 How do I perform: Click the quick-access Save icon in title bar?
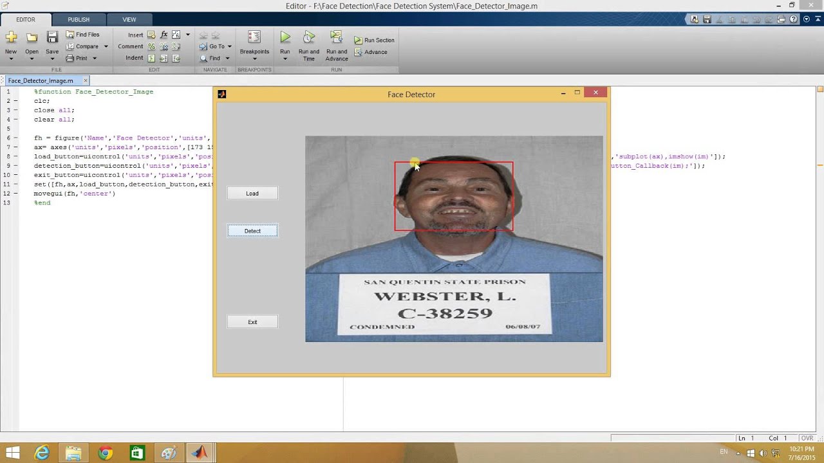[x=707, y=19]
